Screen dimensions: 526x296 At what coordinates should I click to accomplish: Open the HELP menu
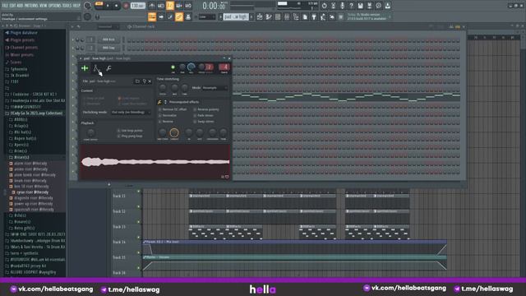76,6
